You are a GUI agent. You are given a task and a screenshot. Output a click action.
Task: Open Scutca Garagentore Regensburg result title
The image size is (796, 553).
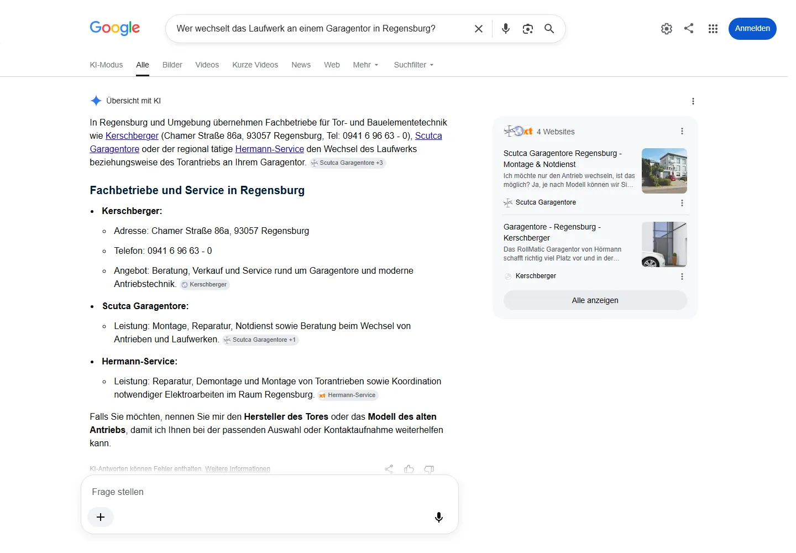tap(563, 159)
